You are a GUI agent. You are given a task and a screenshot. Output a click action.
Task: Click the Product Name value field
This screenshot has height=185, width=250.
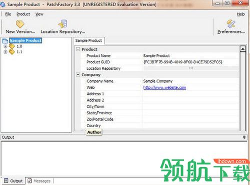click(x=191, y=56)
